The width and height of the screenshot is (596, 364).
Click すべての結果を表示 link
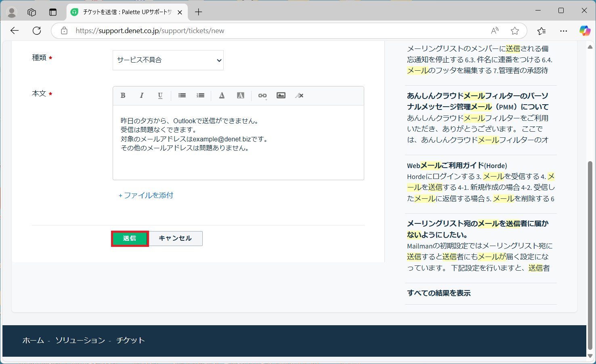[439, 293]
